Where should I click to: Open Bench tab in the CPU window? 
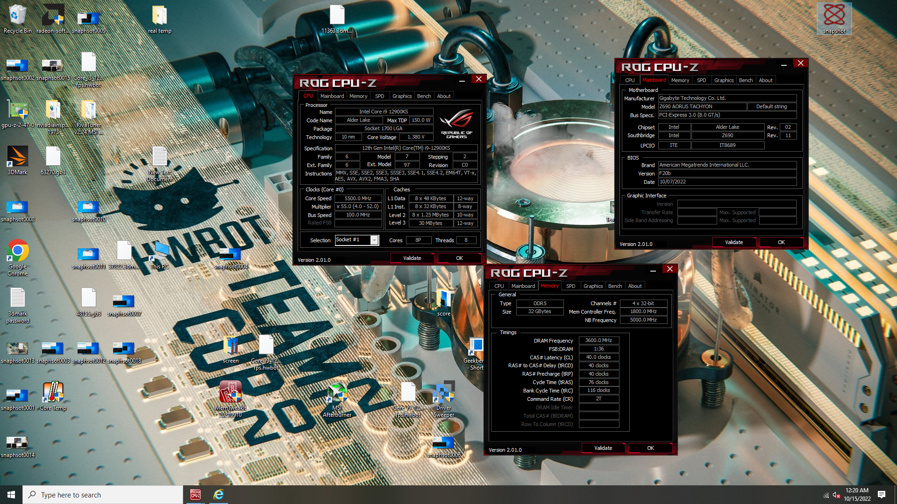click(424, 96)
